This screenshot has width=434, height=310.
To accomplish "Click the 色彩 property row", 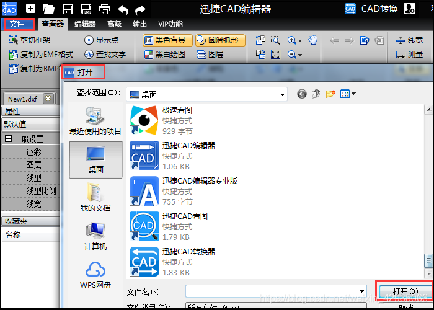I will coord(30,152).
